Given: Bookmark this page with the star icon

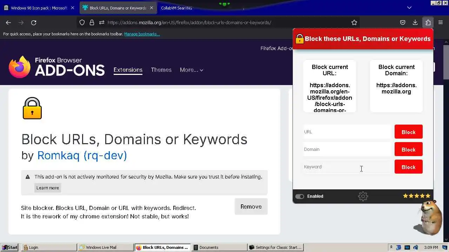Looking at the screenshot, I should click(x=354, y=22).
